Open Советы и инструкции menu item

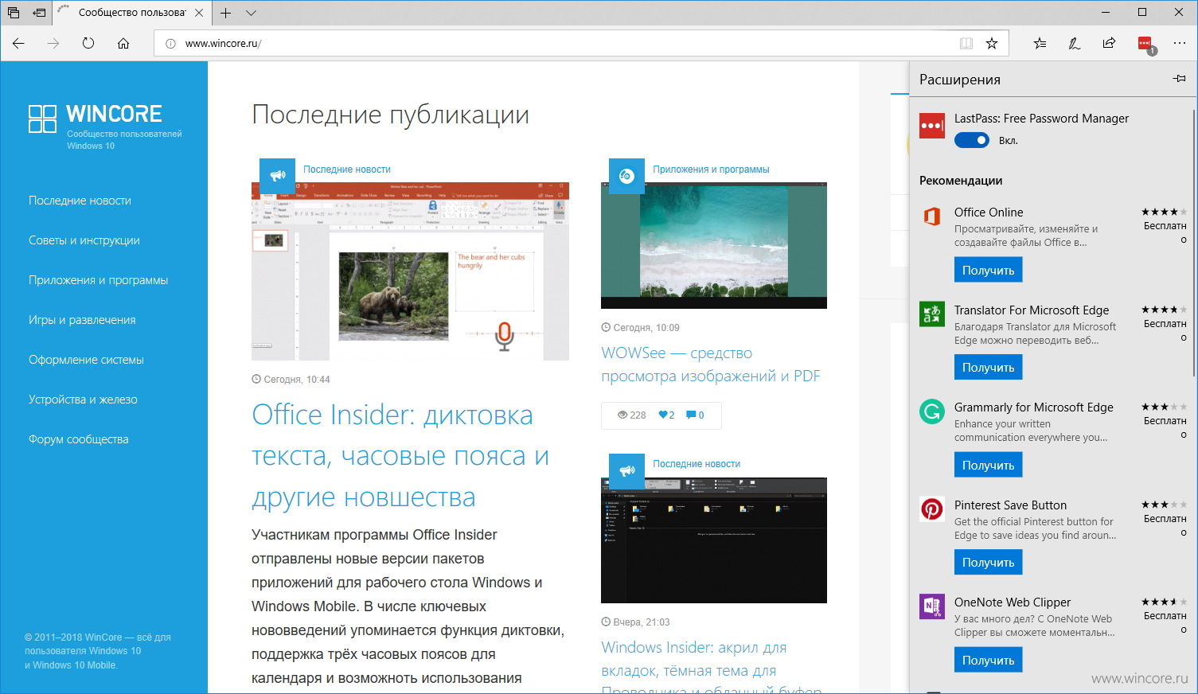click(x=84, y=240)
